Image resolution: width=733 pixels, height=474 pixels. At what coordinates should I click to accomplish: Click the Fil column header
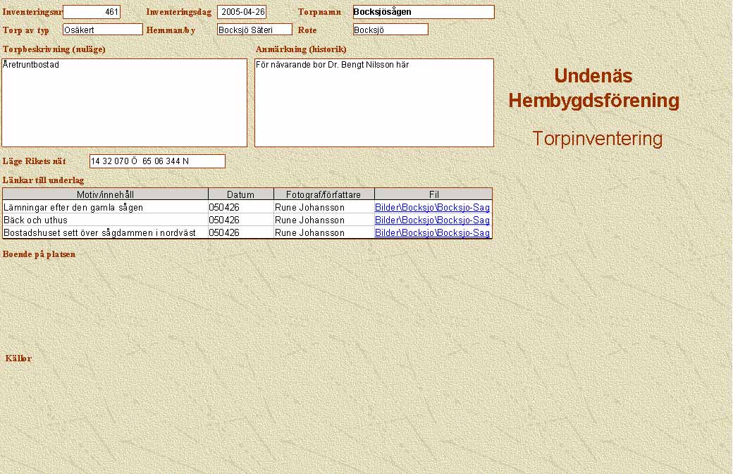click(433, 194)
